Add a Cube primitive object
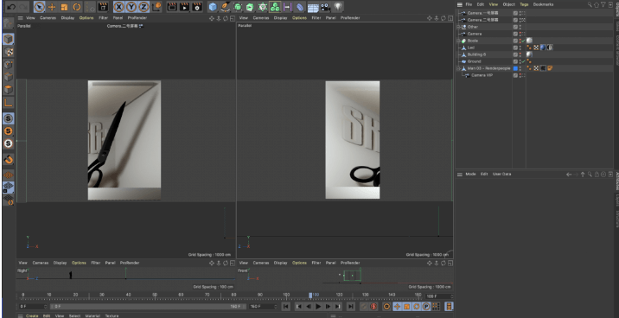 coord(213,7)
